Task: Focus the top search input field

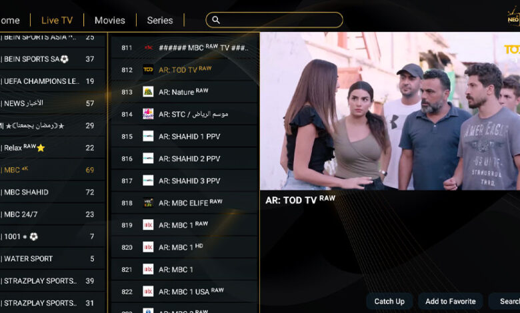Action: (x=274, y=20)
